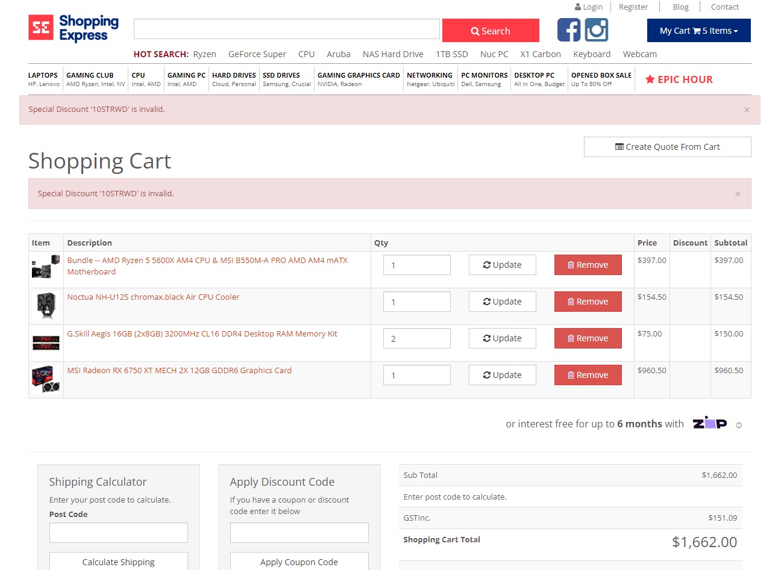This screenshot has height=570, width=784.
Task: Select the Ryzen hot search term
Action: coord(204,54)
